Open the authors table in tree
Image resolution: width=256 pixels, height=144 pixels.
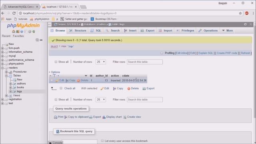(x=21, y=84)
